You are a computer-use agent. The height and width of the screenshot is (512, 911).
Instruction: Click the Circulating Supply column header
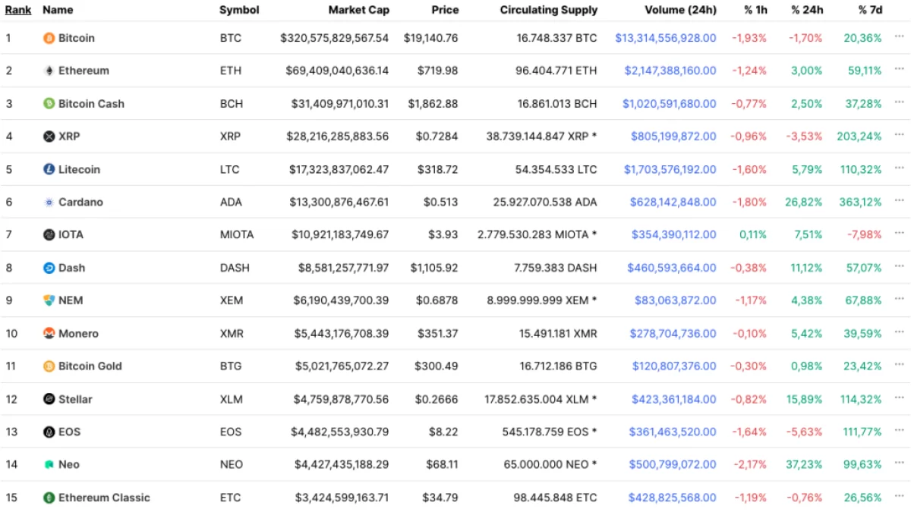(548, 10)
